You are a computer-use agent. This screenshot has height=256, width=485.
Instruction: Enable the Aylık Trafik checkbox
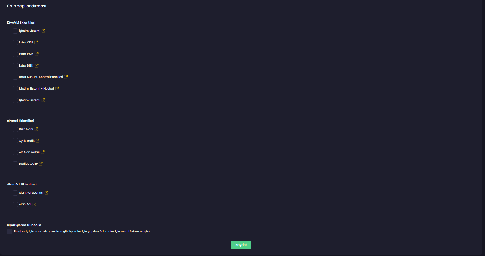coord(15,141)
